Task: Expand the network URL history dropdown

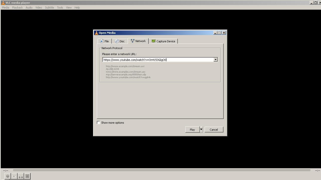Action: pyautogui.click(x=215, y=60)
